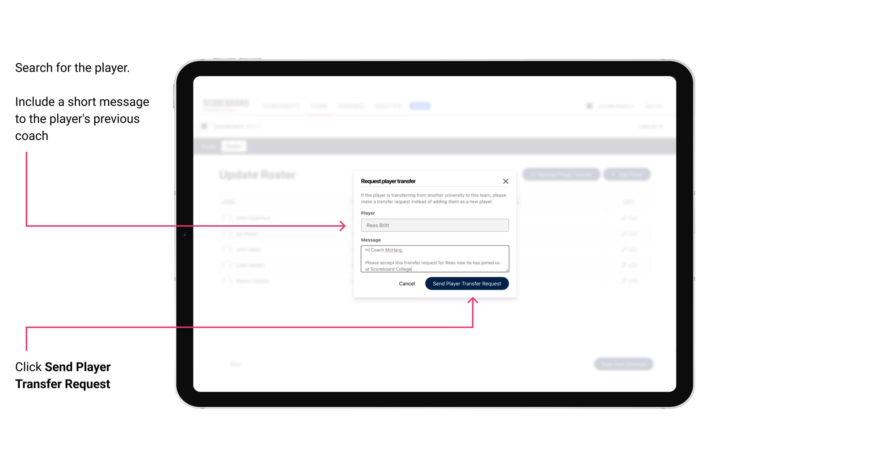Click Send Player Transfer Request button

[467, 283]
